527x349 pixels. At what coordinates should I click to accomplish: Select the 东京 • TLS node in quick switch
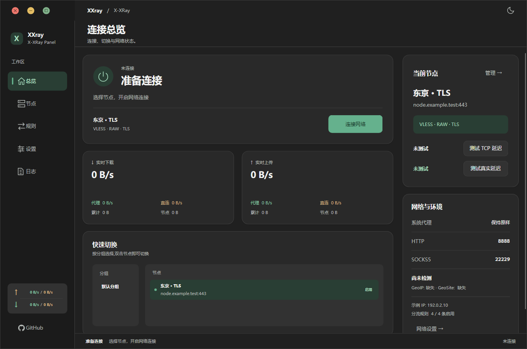(x=264, y=290)
